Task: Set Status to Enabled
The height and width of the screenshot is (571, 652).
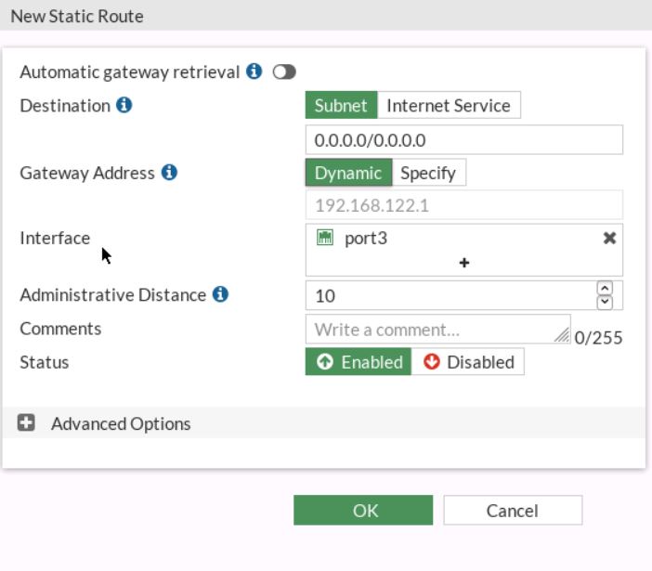Action: click(358, 362)
